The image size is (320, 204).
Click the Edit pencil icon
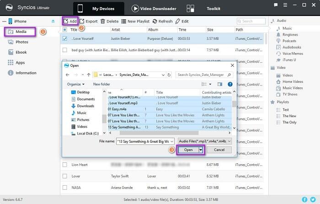pyautogui.click(x=179, y=21)
